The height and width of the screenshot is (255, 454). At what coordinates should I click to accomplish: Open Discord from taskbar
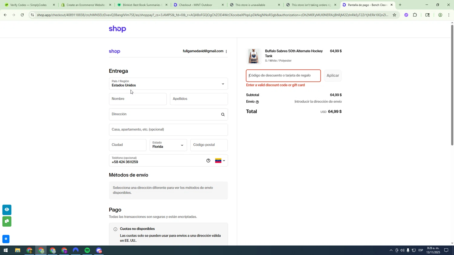pos(99,250)
